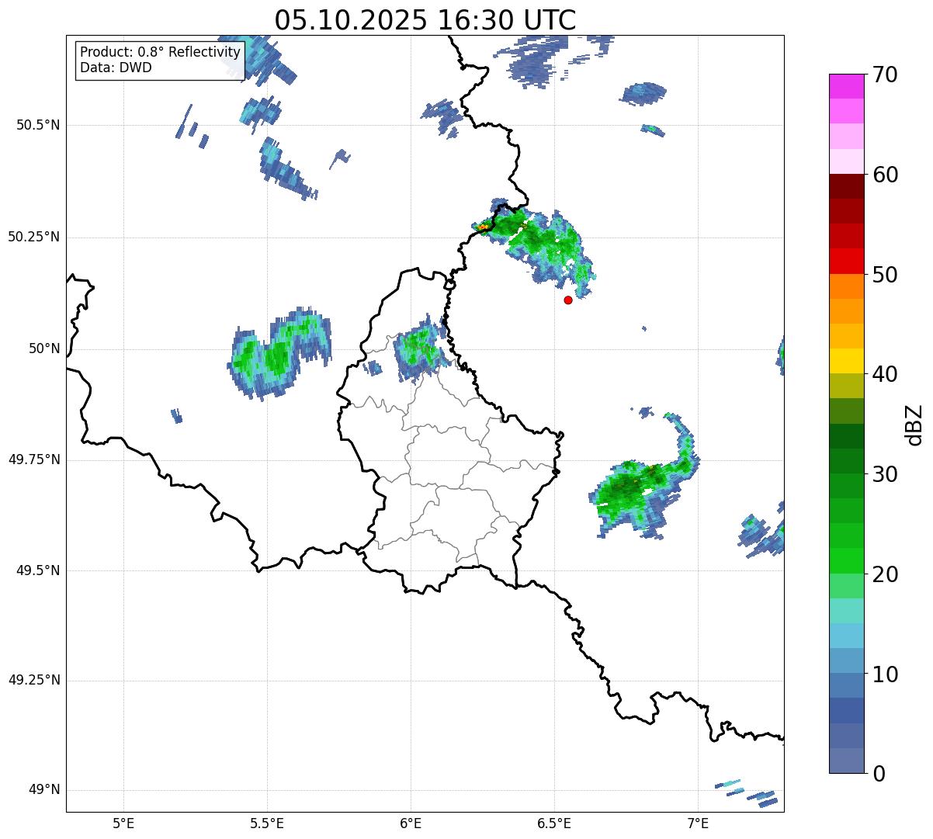Click the colorbar tick label '0'

[x=879, y=774]
